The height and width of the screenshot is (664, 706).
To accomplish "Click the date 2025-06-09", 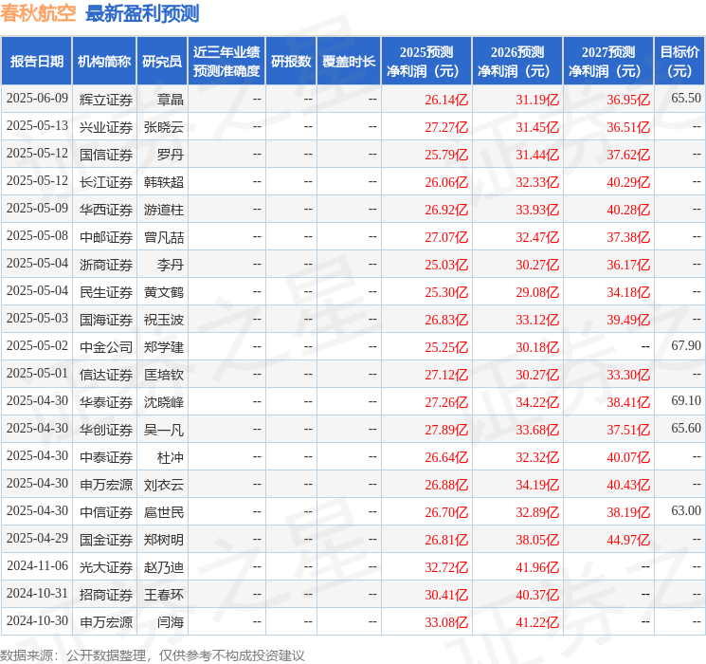I will point(37,99).
